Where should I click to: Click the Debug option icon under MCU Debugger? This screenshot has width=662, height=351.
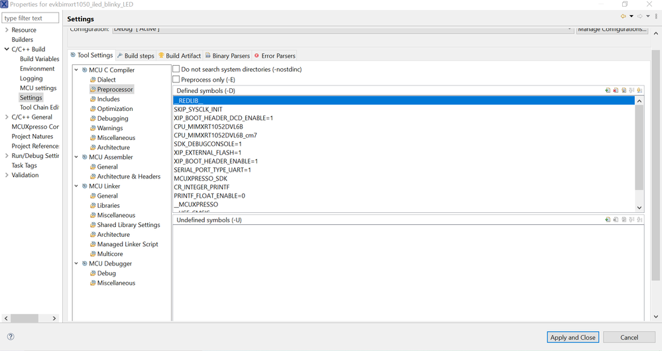(x=93, y=273)
